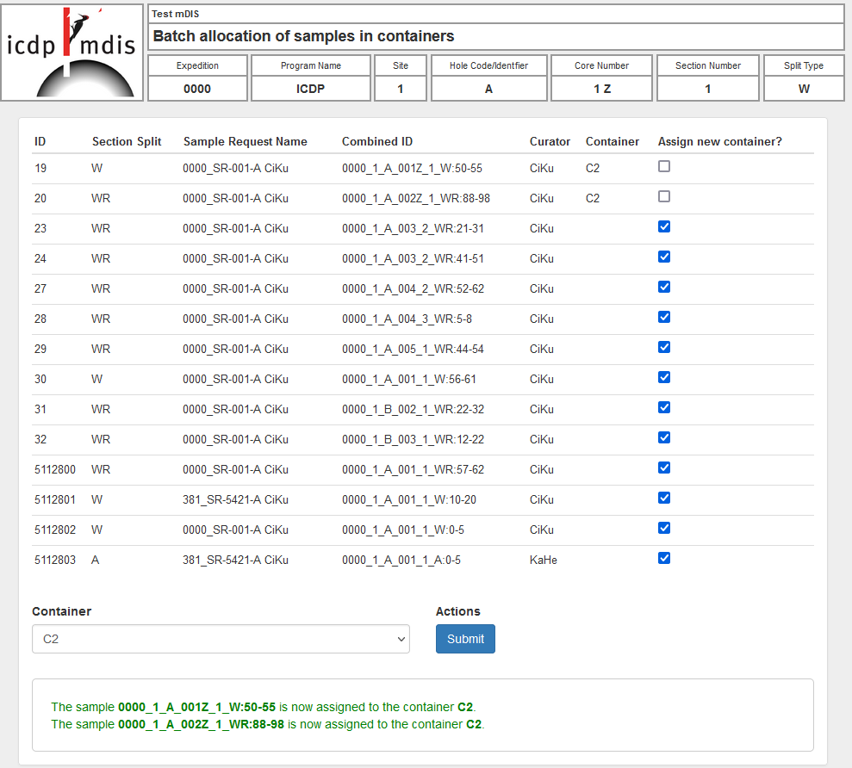Click the icdp mdis logo
852x768 pixels.
coord(72,52)
